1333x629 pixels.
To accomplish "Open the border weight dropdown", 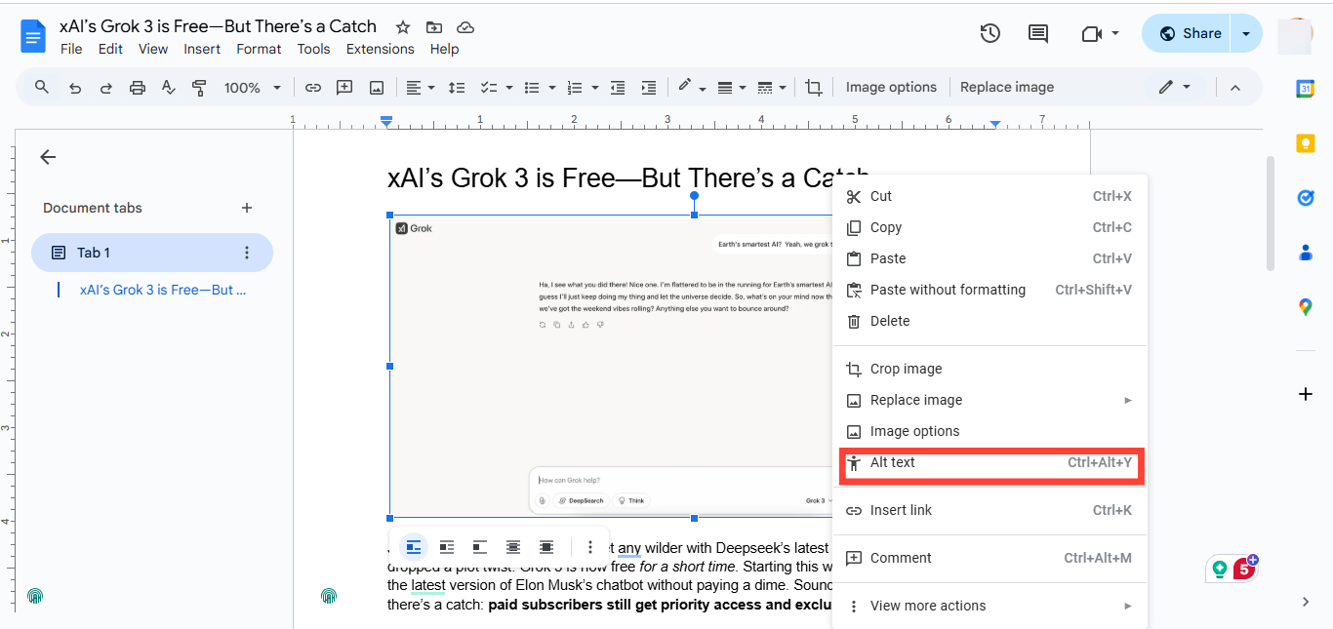I will tap(731, 88).
